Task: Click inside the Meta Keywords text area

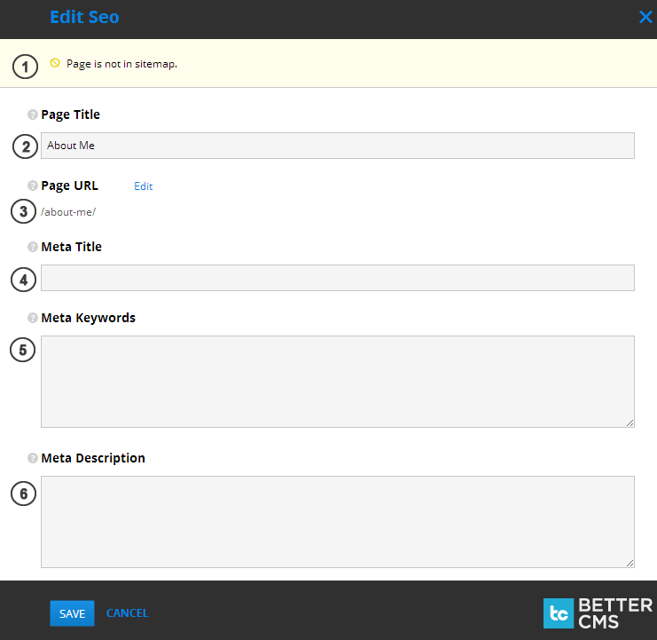Action: [337, 382]
